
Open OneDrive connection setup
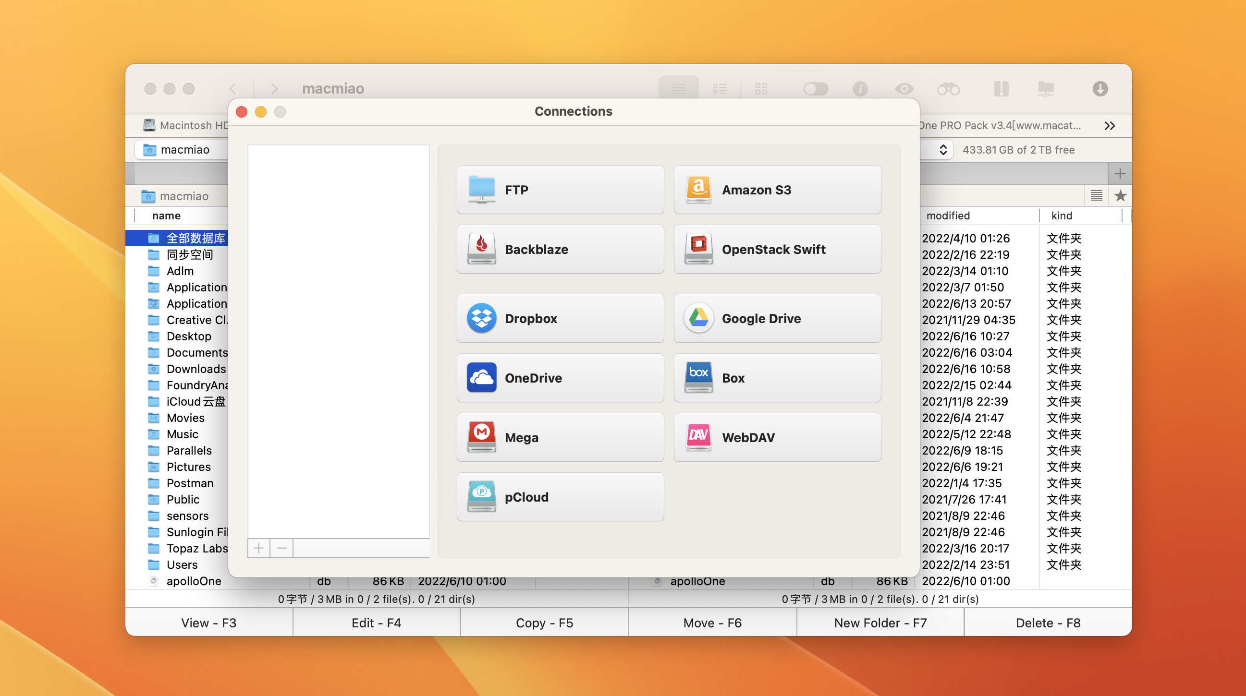[560, 378]
